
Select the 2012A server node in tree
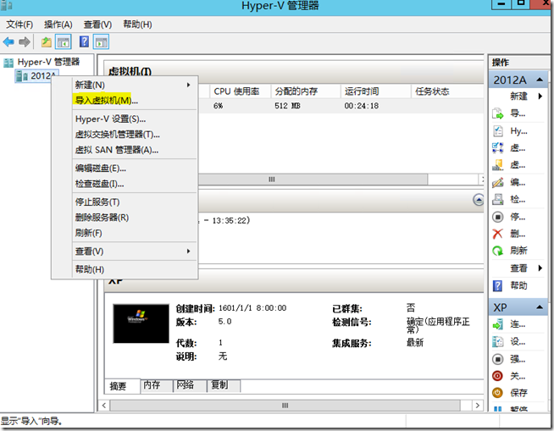pyautogui.click(x=36, y=75)
